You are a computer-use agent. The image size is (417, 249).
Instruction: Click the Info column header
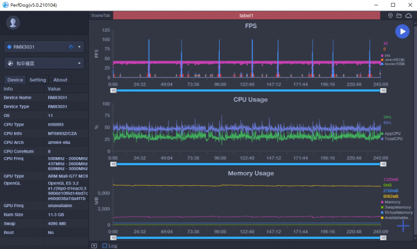[x=8, y=89]
